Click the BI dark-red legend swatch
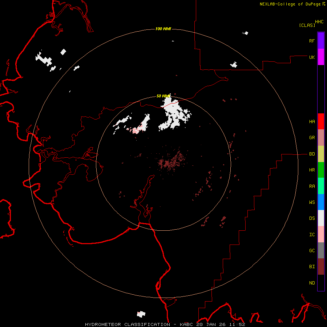327x327 pixels. point(321,267)
